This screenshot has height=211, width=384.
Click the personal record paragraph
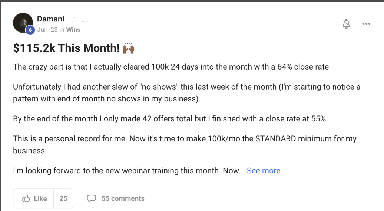(x=185, y=144)
